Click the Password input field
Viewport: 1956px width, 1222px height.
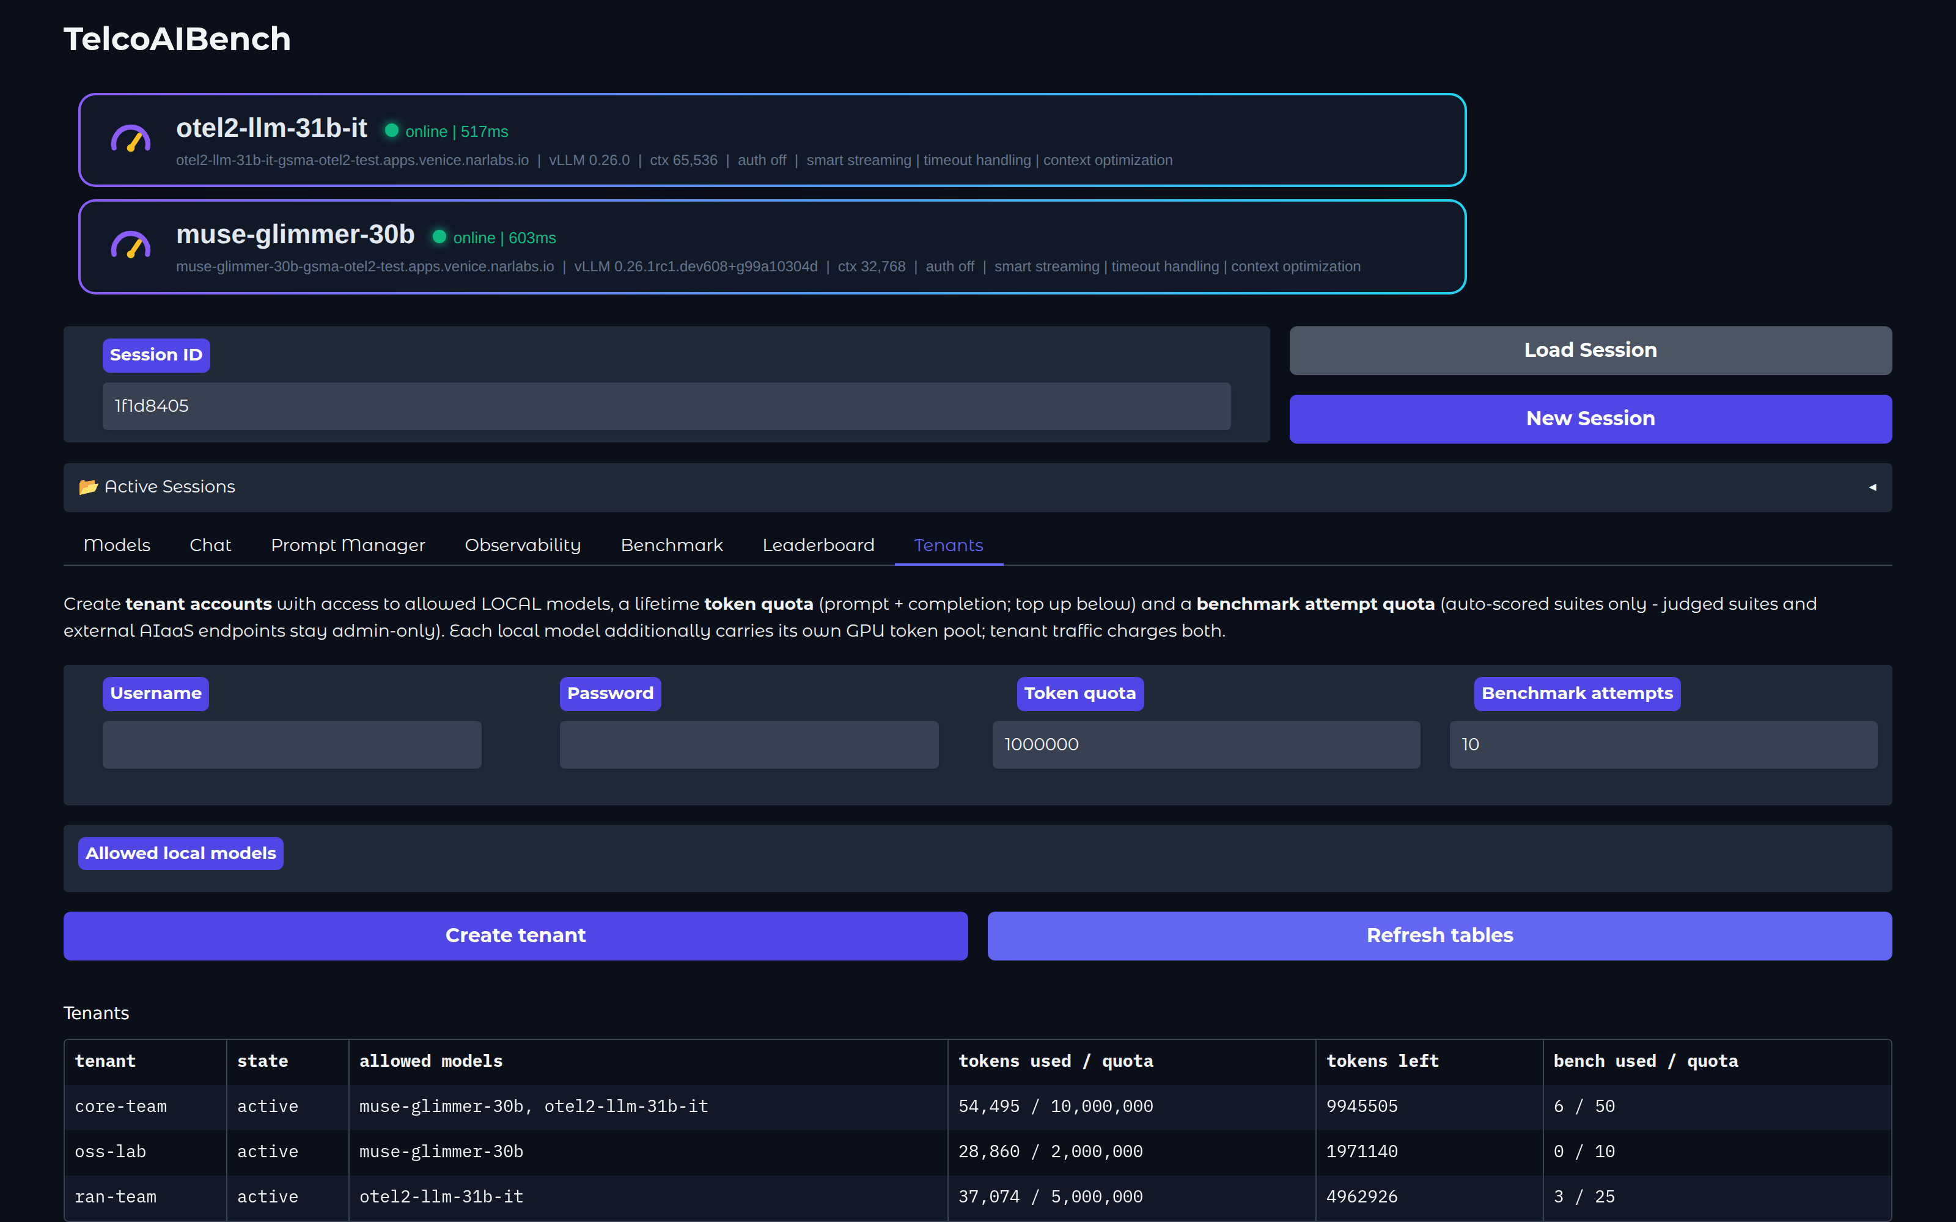click(749, 744)
